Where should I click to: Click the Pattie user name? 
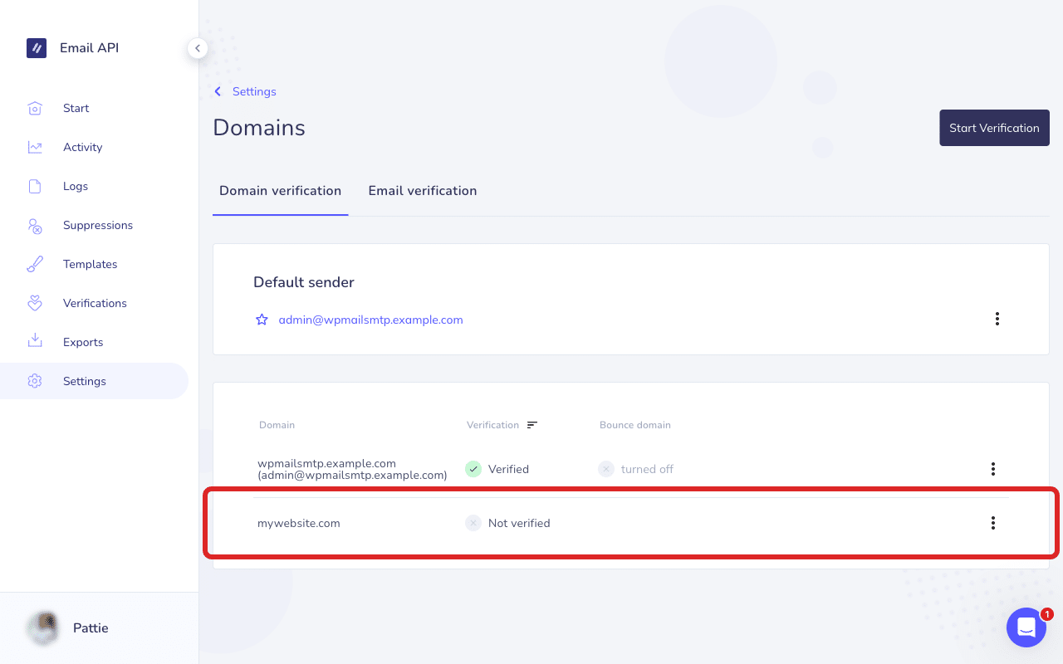click(91, 628)
